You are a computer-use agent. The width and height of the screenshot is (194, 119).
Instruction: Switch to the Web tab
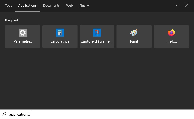[x=69, y=6]
